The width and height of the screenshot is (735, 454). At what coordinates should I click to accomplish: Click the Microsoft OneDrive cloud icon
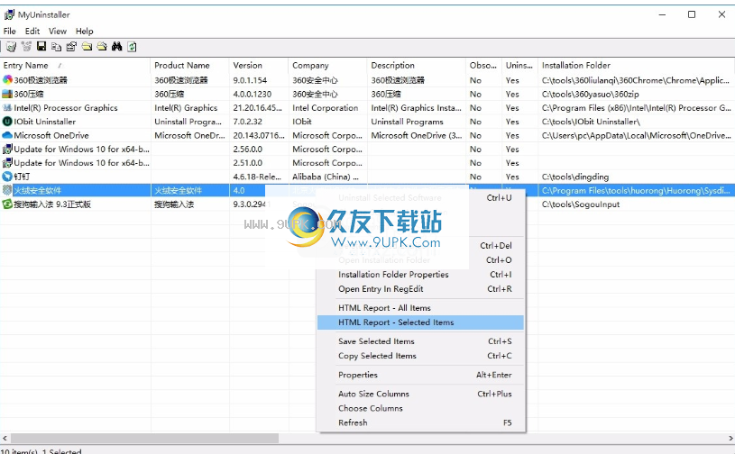click(x=7, y=135)
